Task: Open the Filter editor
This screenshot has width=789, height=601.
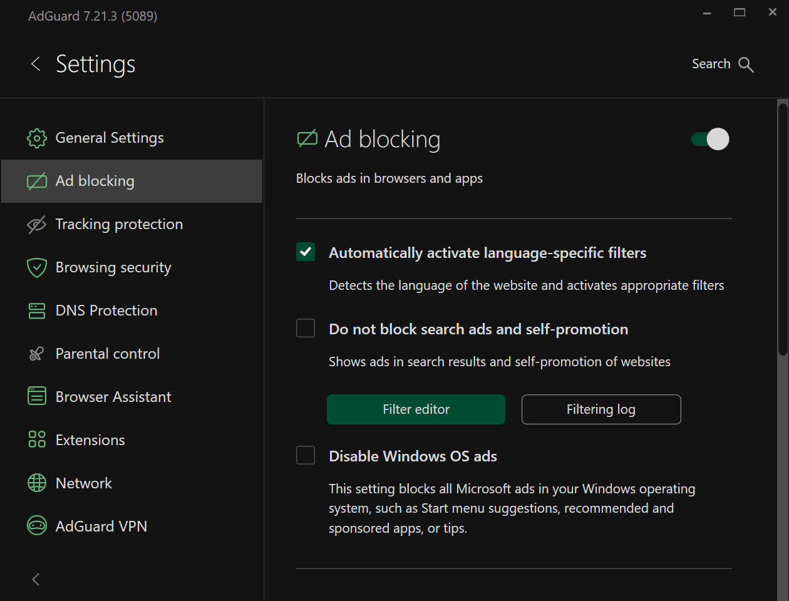Action: coord(416,409)
